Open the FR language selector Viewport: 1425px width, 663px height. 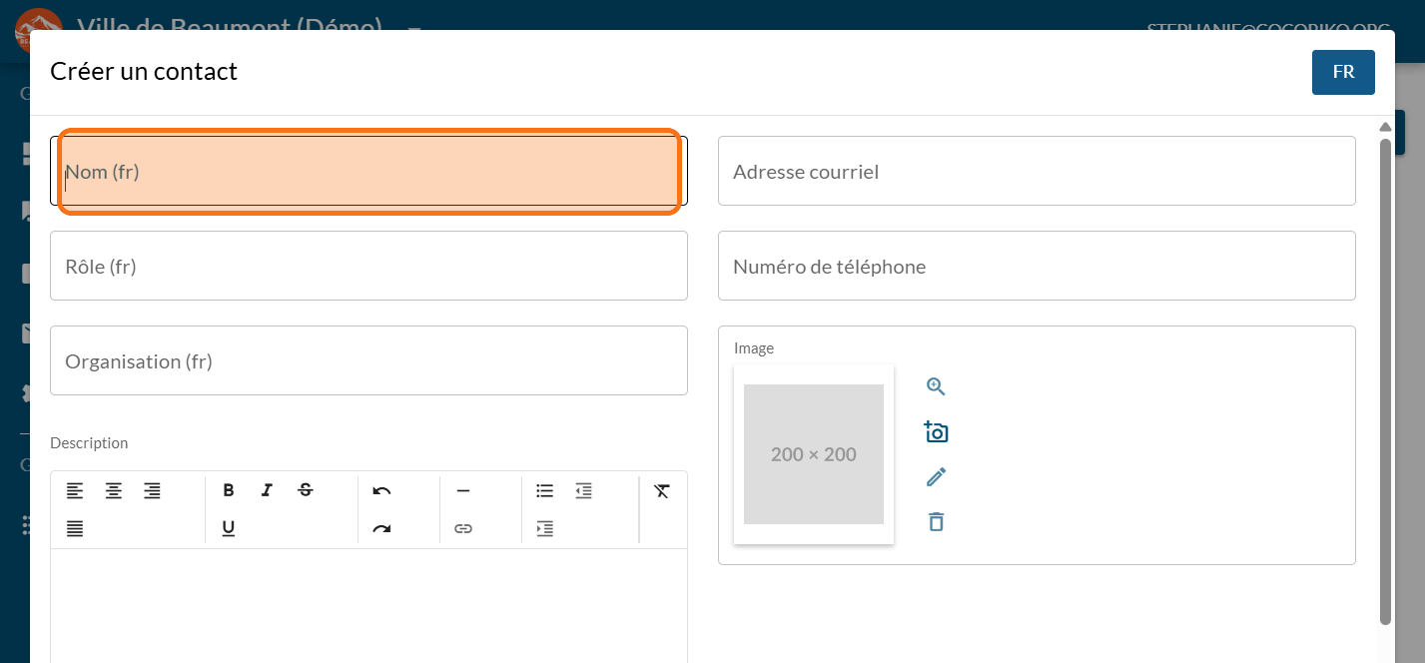click(1343, 72)
